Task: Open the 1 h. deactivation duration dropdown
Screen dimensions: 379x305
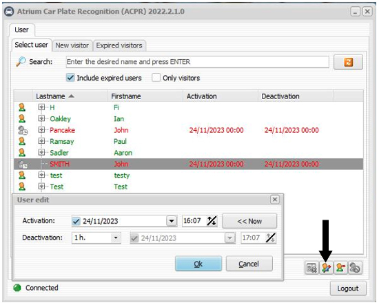Action: click(116, 238)
